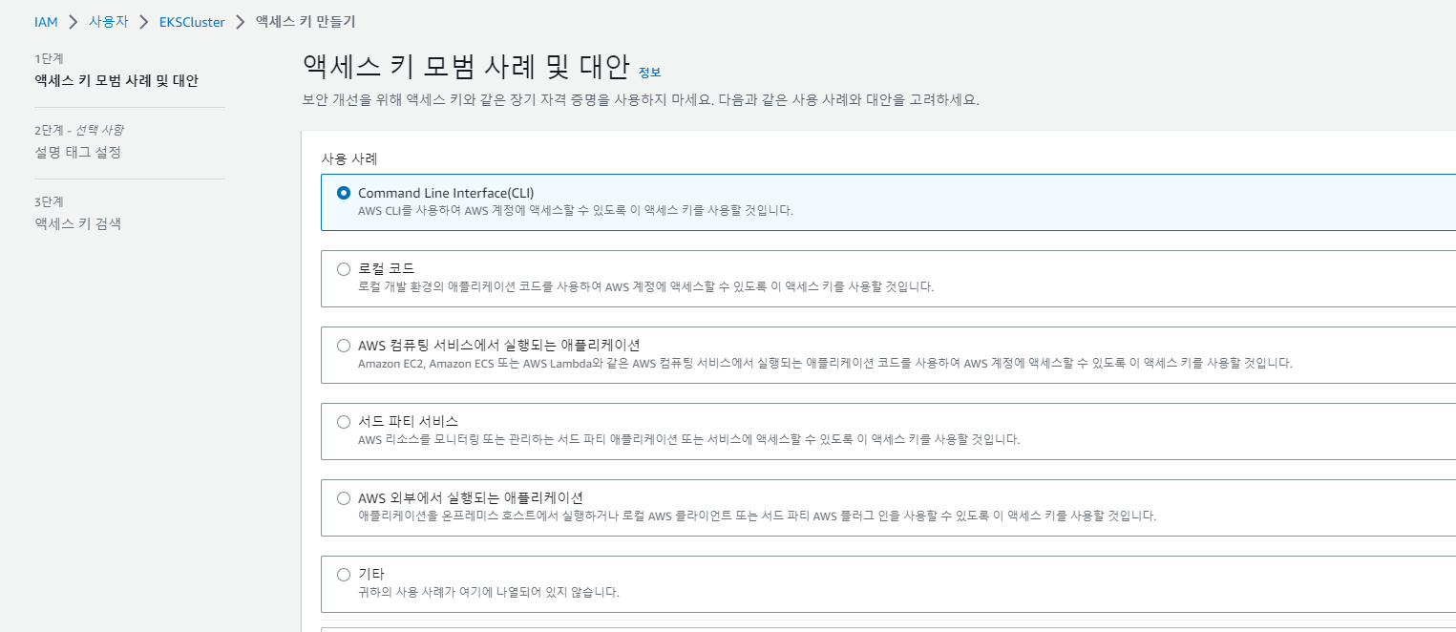1456x632 pixels.
Task: Select AWS 컴퓨팅 서비스에서 실행되는 애플리케이션 option
Action: coord(344,346)
